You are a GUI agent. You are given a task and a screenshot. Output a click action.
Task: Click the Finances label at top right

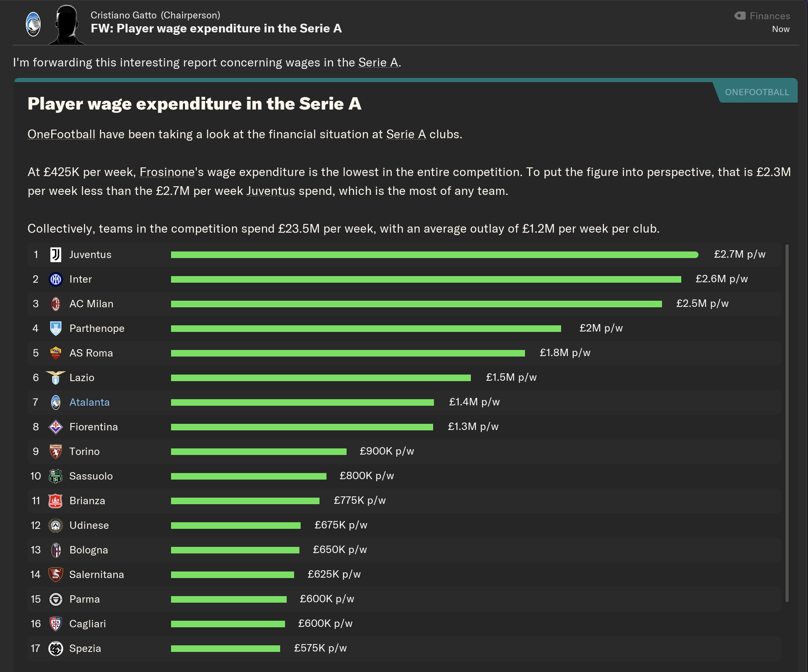[770, 16]
